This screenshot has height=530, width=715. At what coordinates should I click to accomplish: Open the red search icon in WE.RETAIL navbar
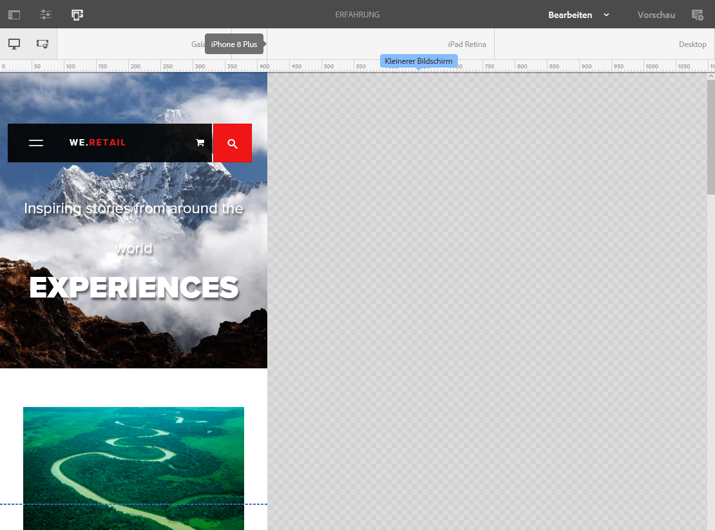233,142
